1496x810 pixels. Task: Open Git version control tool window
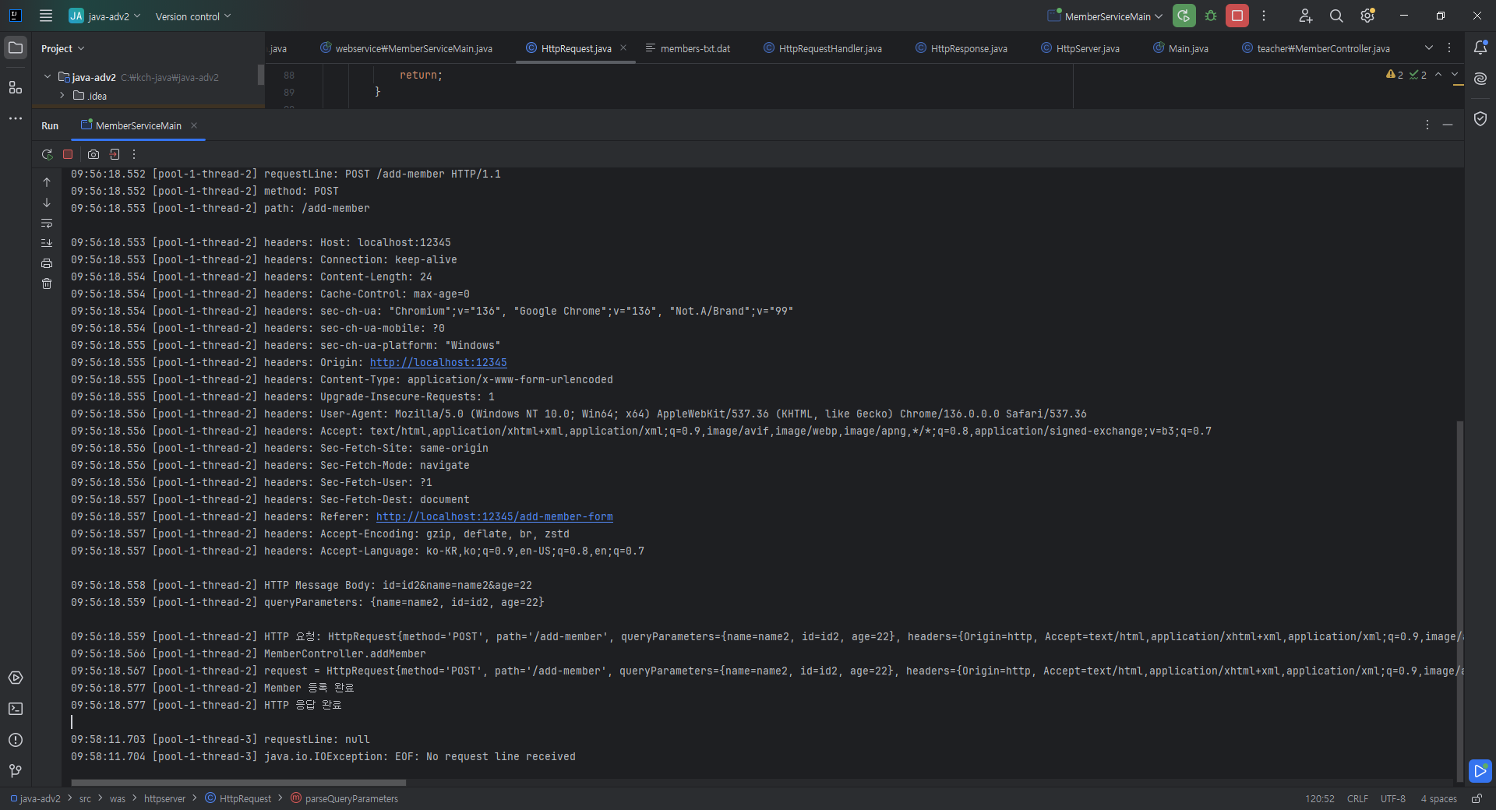tap(16, 770)
